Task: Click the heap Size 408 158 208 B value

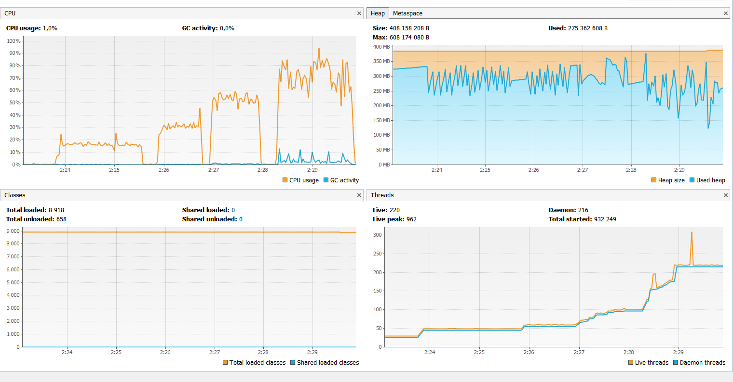Action: pyautogui.click(x=409, y=28)
